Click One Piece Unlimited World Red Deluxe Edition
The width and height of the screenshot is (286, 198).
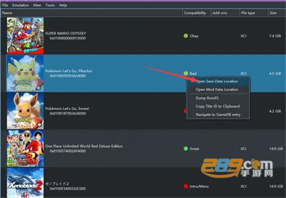(x=84, y=146)
